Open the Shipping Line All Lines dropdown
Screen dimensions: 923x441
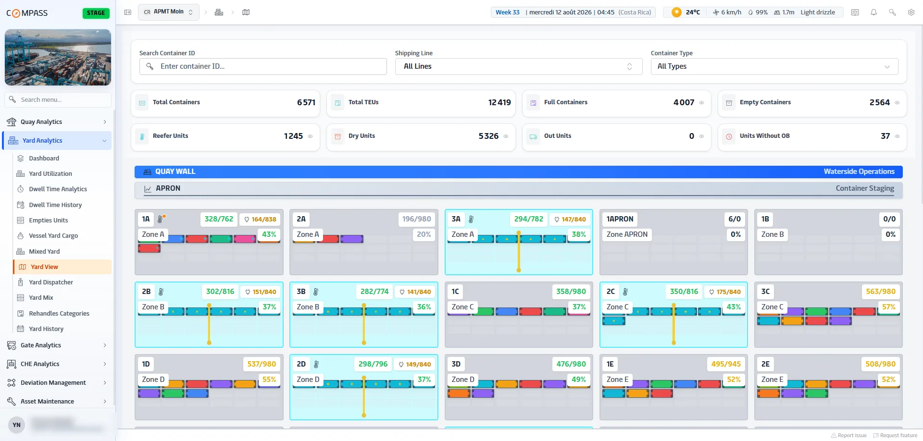pos(519,66)
